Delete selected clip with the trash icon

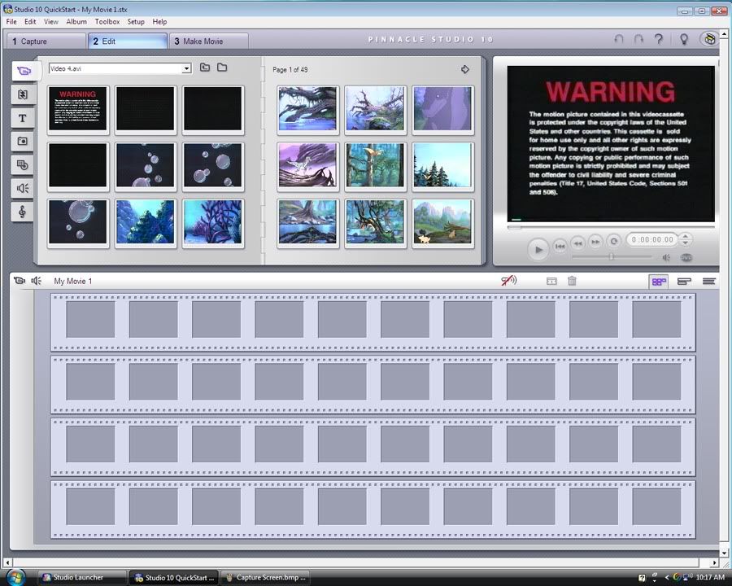click(572, 281)
